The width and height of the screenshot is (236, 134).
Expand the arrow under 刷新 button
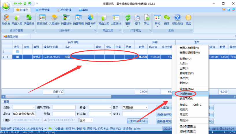click(128, 27)
